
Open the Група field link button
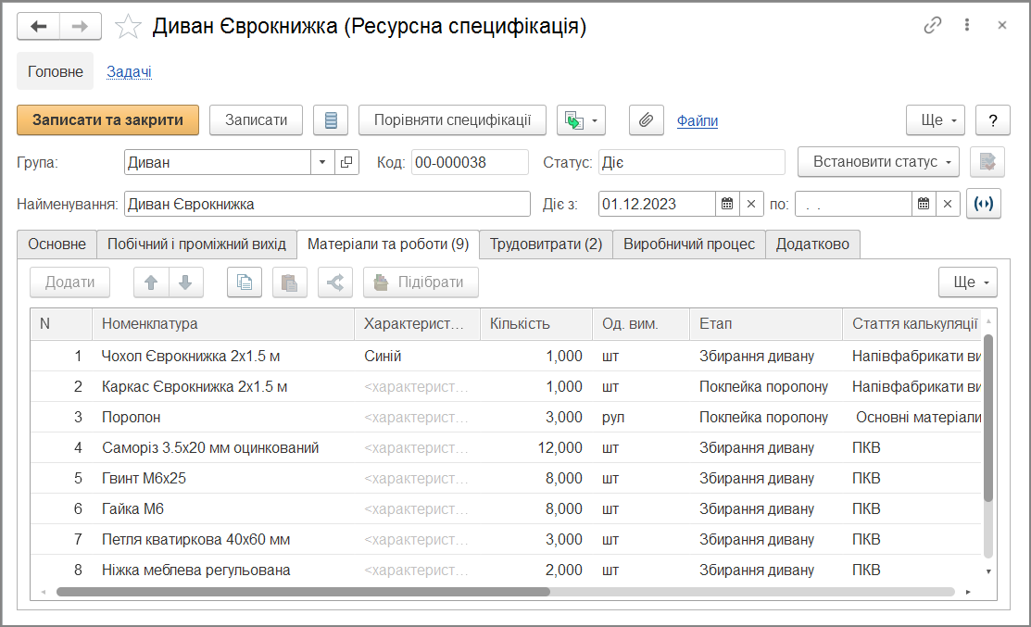[346, 162]
